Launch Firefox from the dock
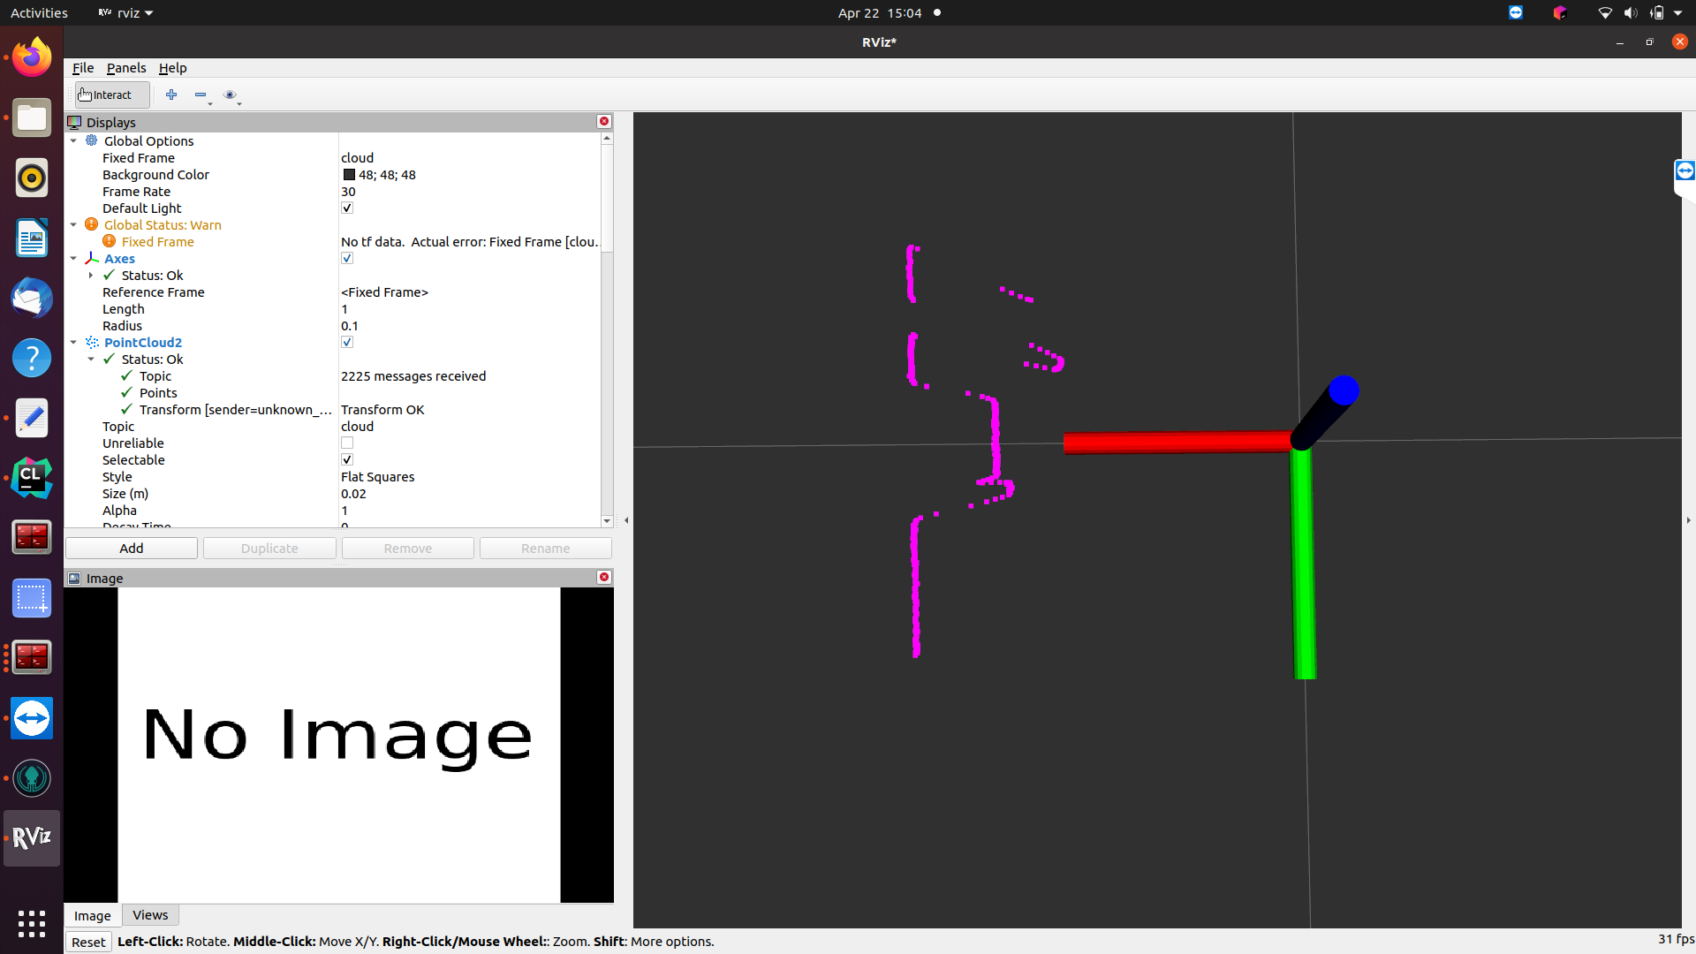 click(31, 56)
